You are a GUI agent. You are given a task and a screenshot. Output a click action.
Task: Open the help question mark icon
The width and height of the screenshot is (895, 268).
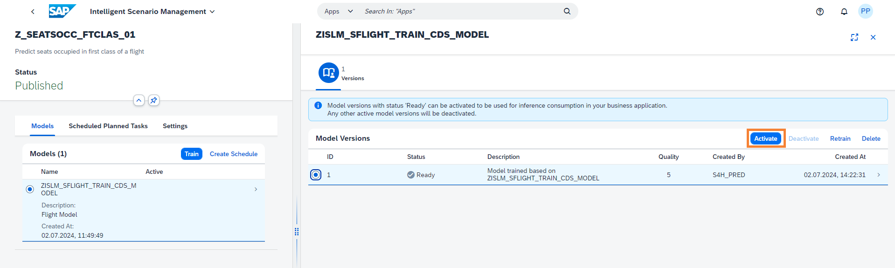pyautogui.click(x=819, y=12)
